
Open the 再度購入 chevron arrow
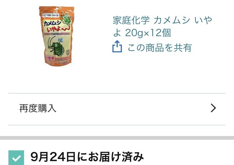(213, 108)
